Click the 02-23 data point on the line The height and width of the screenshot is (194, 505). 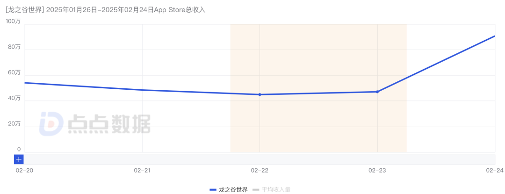pos(377,92)
